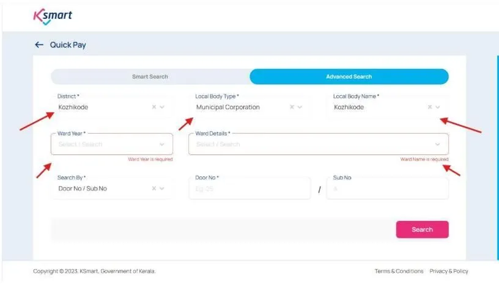Clear the Local Body Type X icon
Image resolution: width=499 pixels, height=288 pixels.
292,107
